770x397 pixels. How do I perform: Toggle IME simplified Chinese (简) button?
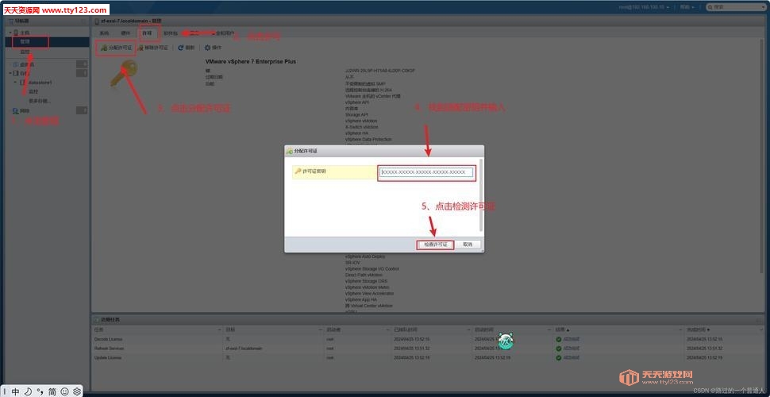[x=52, y=391]
